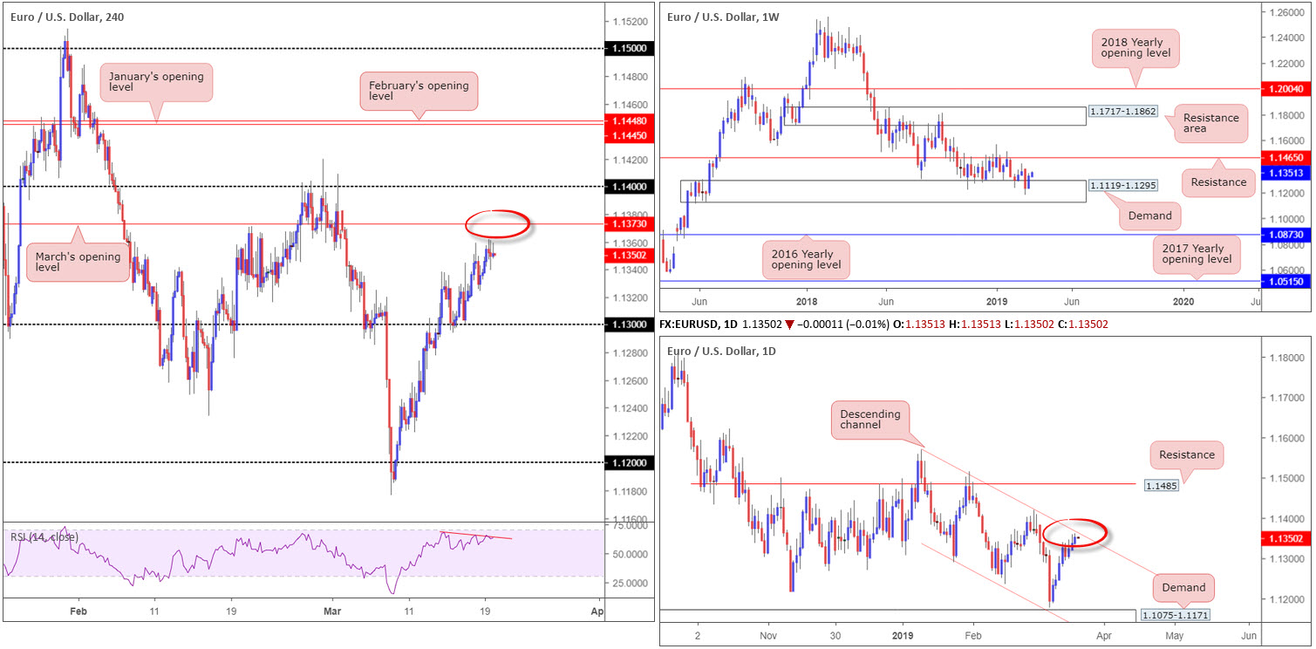This screenshot has width=1316, height=649.
Task: Click the 1.17000 axis value on daily chart
Action: (x=1287, y=398)
